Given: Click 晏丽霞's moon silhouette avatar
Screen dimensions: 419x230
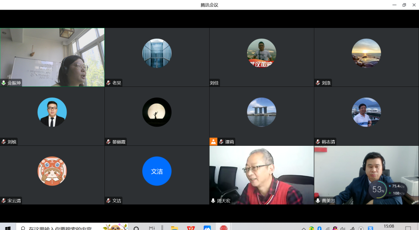Looking at the screenshot, I should point(157,112).
